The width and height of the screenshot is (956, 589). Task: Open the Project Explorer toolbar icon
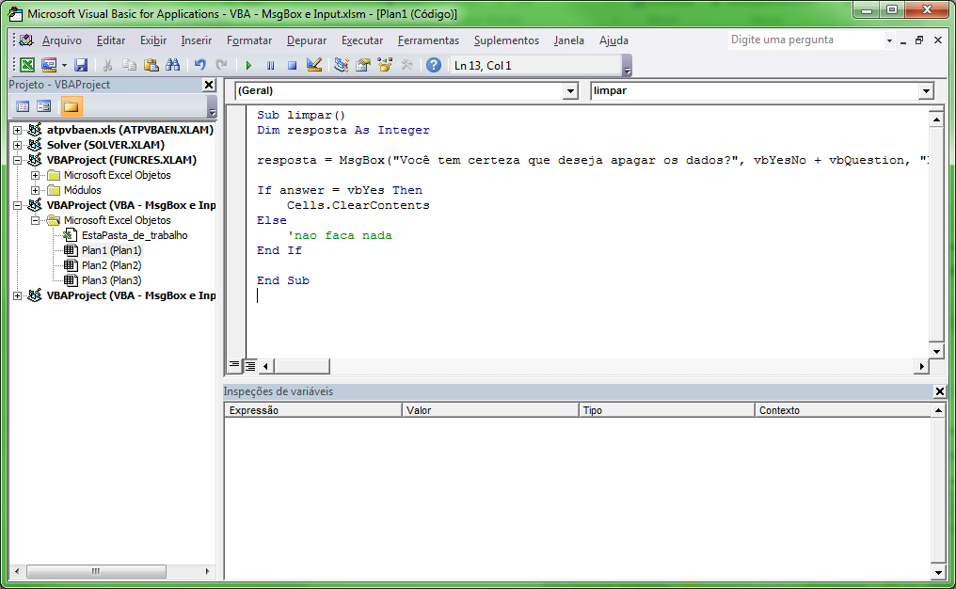pos(342,65)
